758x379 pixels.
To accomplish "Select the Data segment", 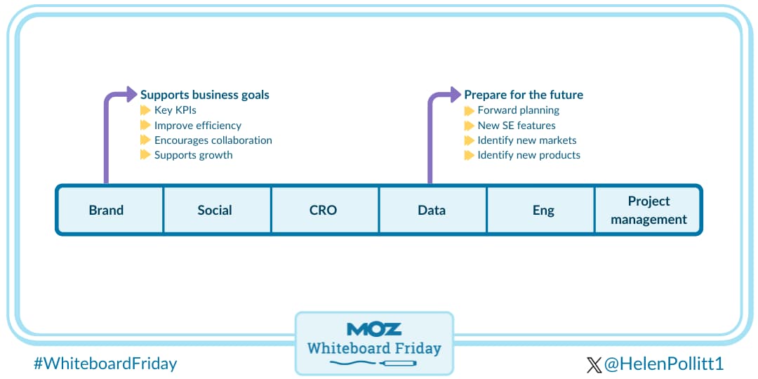I will point(432,210).
